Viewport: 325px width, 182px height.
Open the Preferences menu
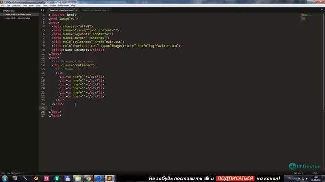(x=63, y=6)
